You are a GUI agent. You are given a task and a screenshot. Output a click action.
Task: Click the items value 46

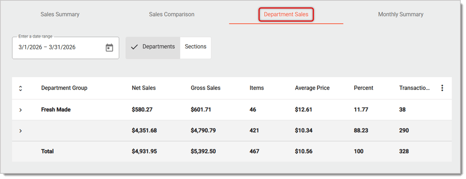(253, 110)
